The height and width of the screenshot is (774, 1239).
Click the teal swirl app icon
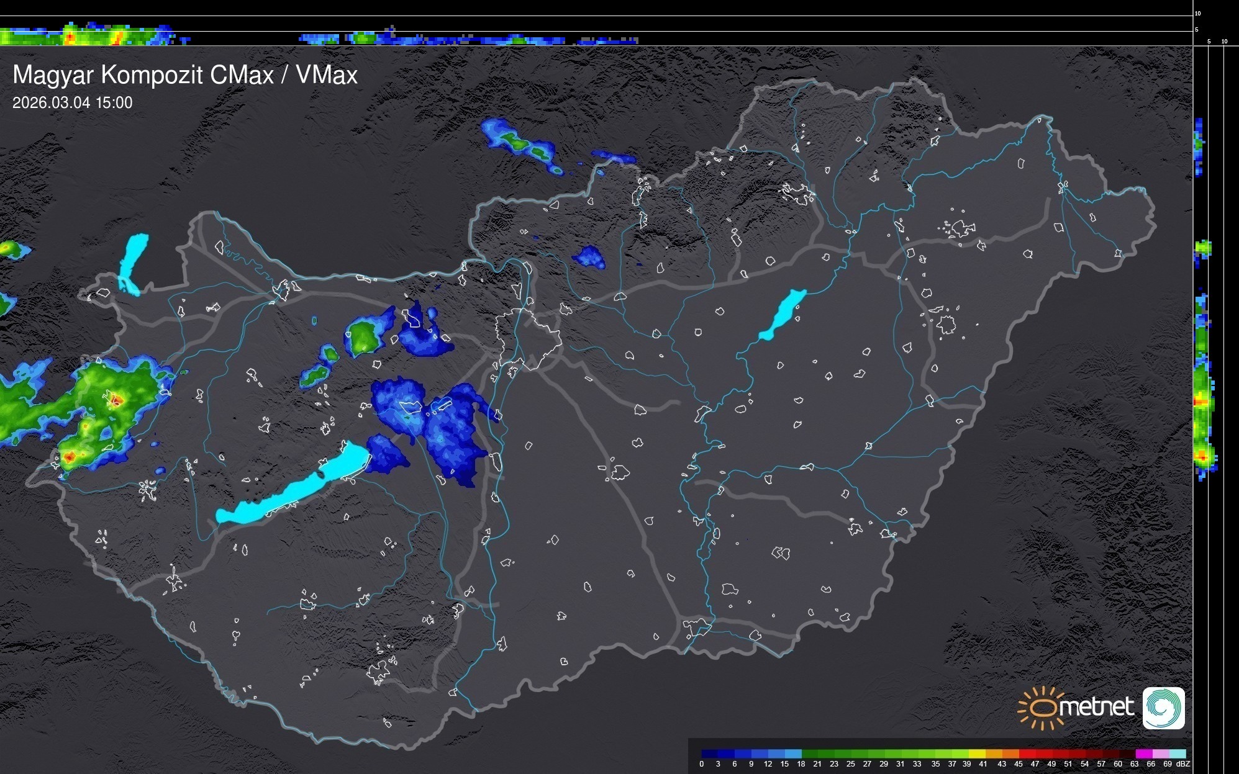(1163, 708)
